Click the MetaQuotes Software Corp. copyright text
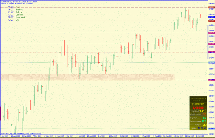This screenshot has height=138, width=215. click(x=21, y=134)
